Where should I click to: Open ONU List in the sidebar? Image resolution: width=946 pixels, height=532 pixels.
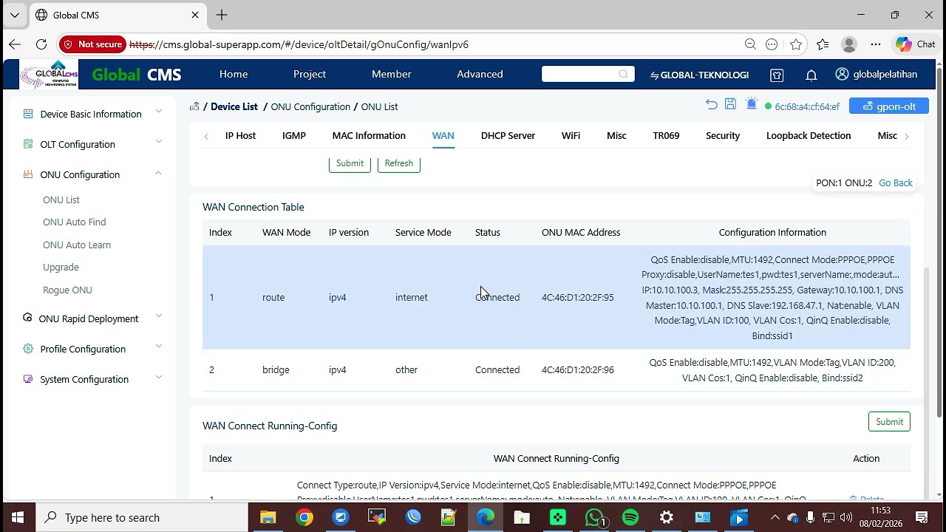61,199
